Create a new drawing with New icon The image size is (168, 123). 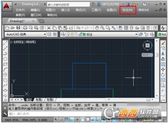tap(7, 28)
